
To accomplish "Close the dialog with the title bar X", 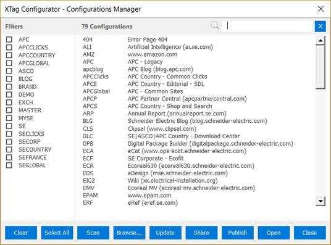I will (x=321, y=9).
